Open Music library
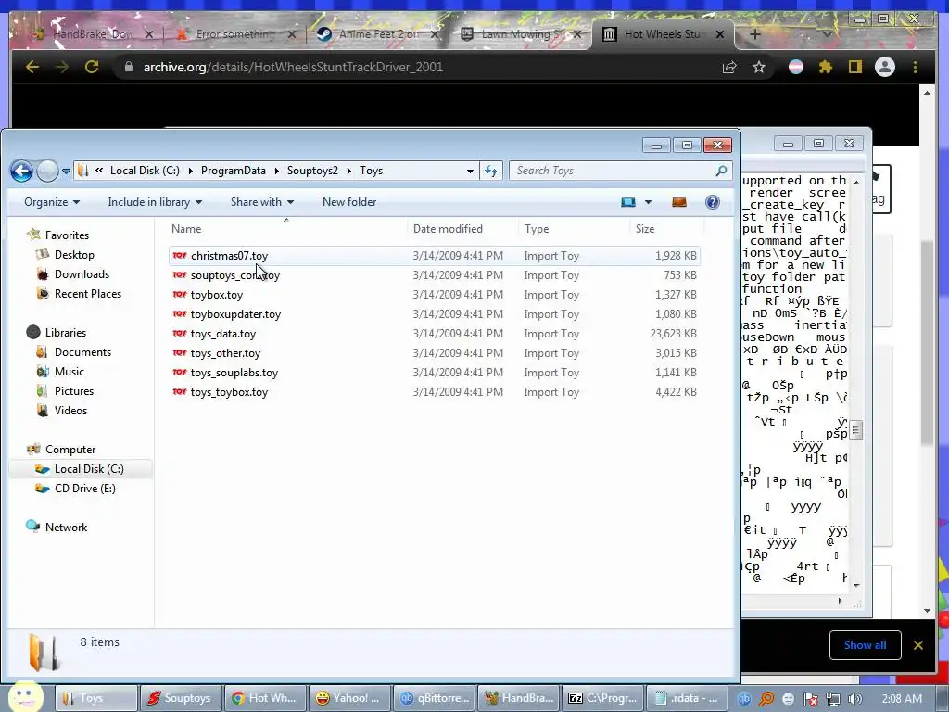This screenshot has width=949, height=712. pos(69,371)
